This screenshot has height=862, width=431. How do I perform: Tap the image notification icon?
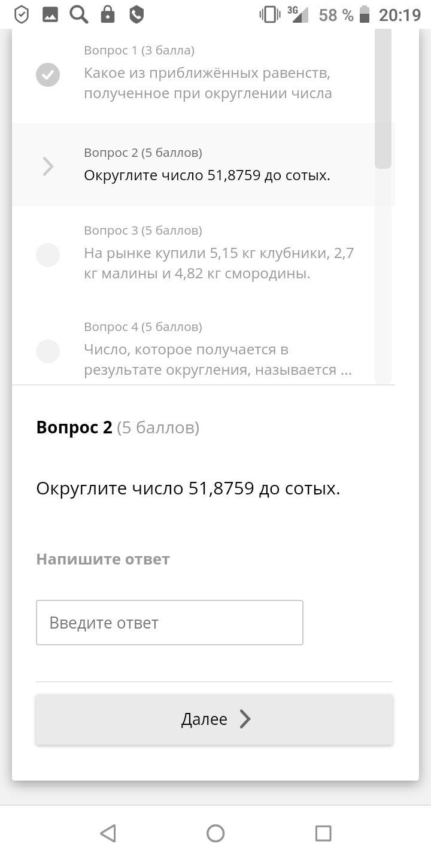pyautogui.click(x=50, y=14)
